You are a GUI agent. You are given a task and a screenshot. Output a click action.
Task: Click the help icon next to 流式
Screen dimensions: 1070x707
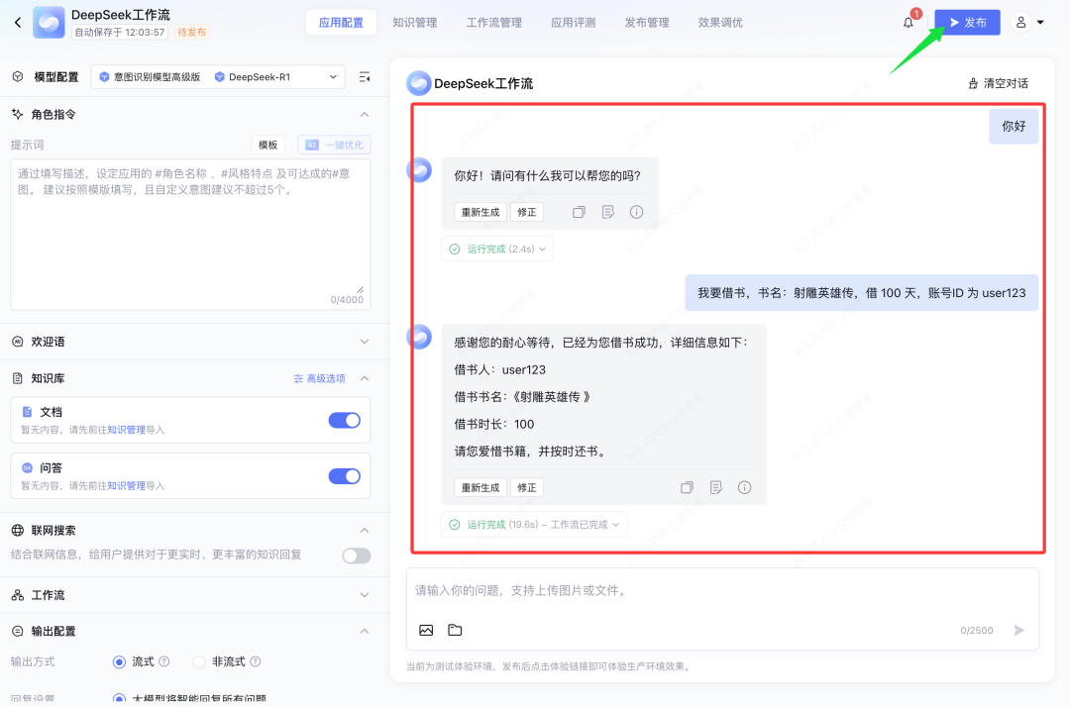point(164,661)
